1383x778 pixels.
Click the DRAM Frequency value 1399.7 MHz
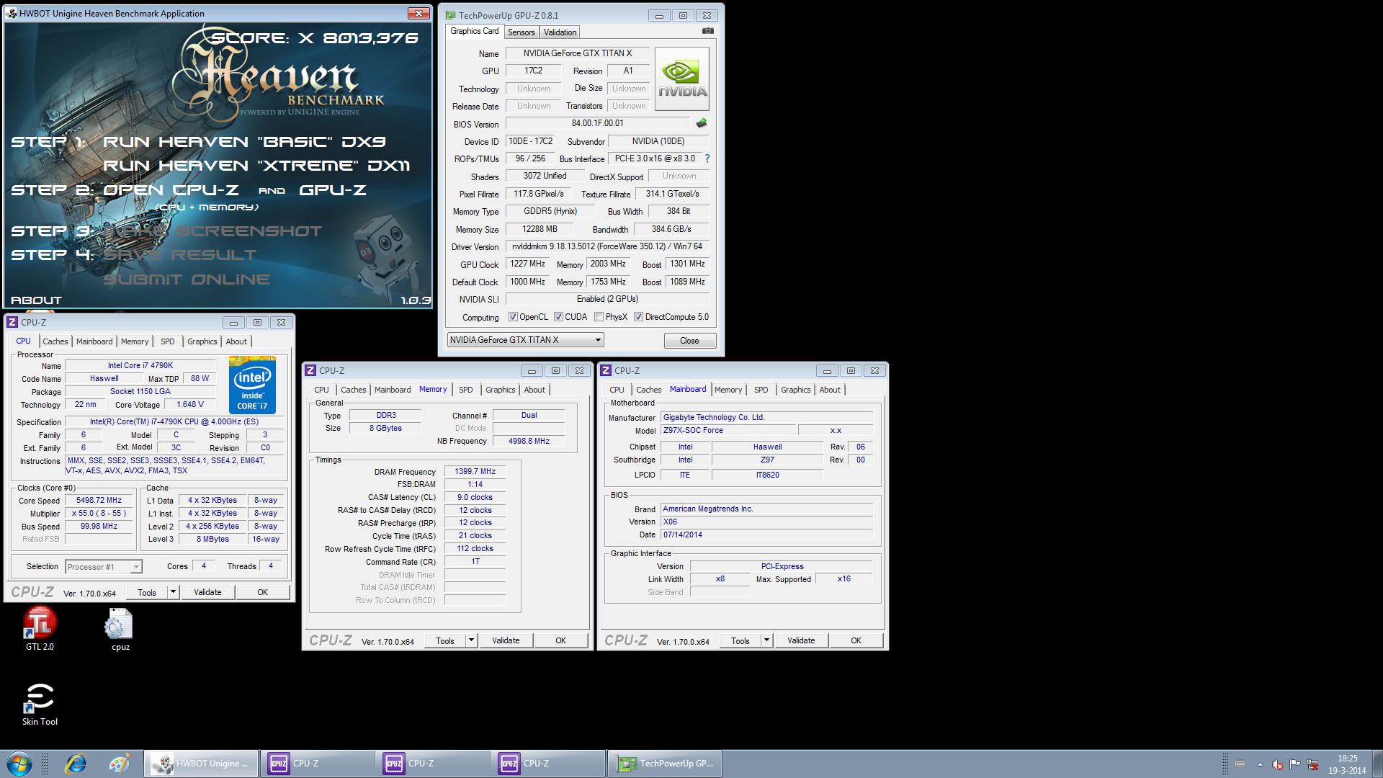475,472
